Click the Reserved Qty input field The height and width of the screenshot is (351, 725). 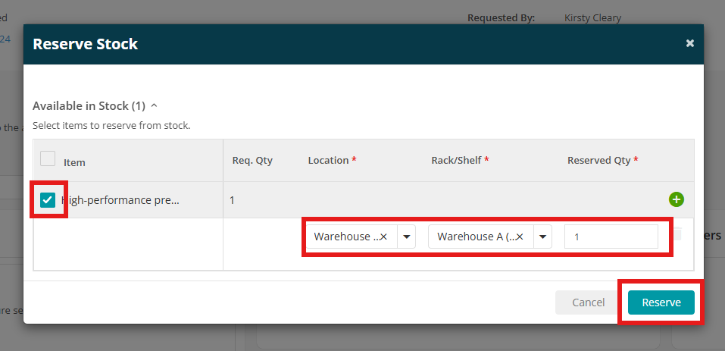coord(611,237)
